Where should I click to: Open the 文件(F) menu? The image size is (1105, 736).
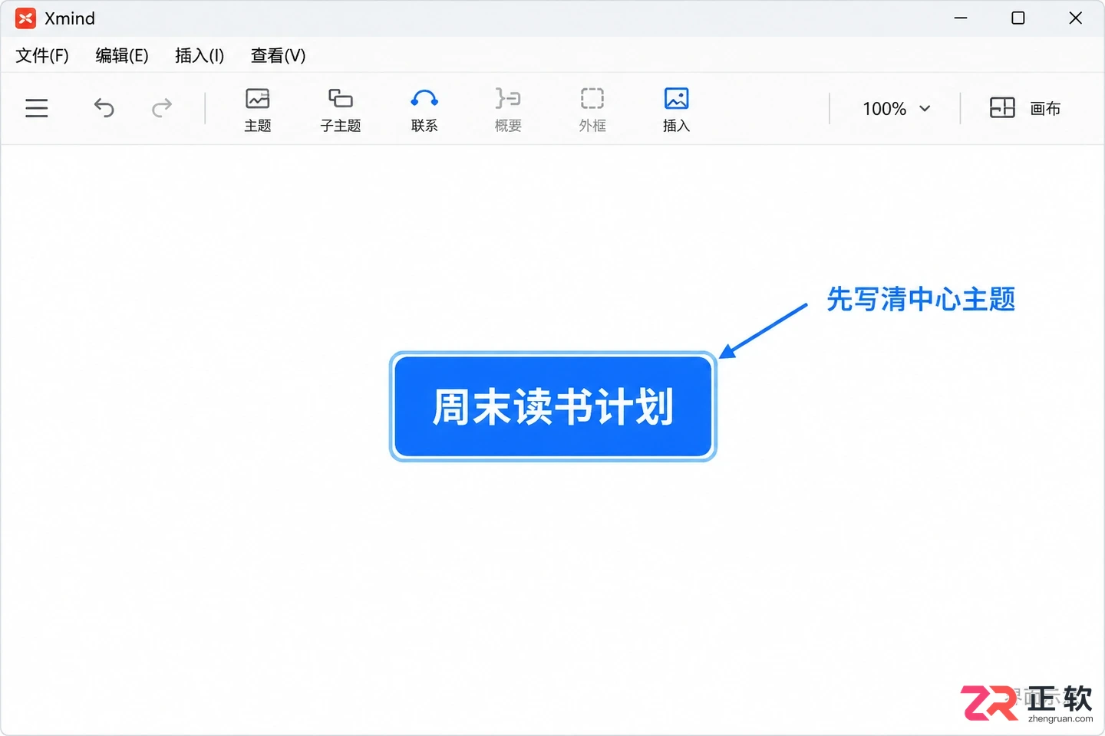click(42, 55)
